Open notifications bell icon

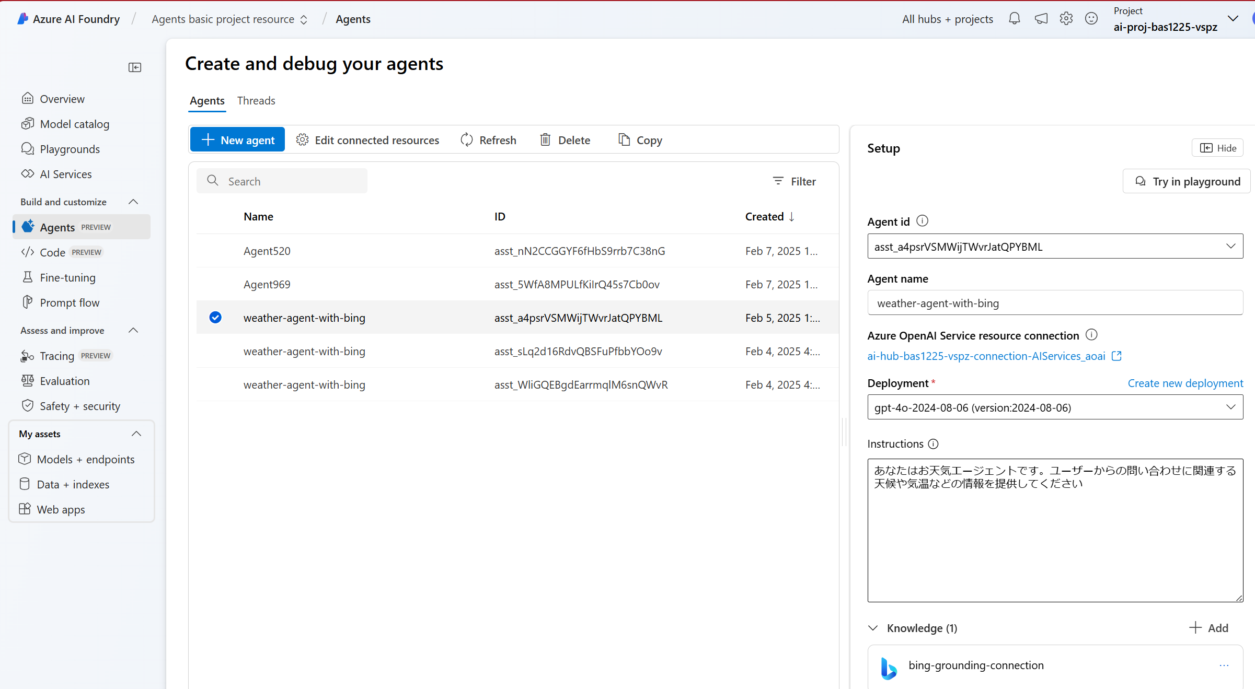[x=1014, y=19]
